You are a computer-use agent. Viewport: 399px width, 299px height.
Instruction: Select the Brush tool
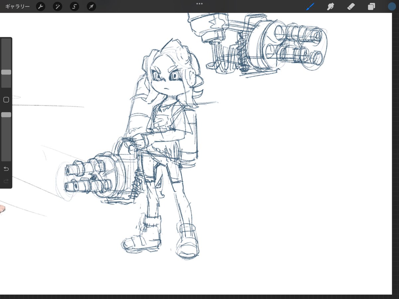310,6
